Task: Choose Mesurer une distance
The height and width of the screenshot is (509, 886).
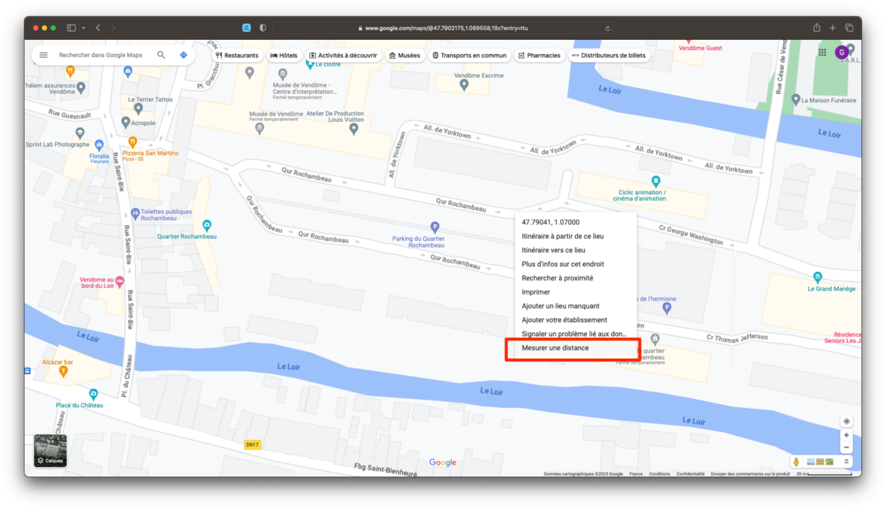Action: pos(555,348)
